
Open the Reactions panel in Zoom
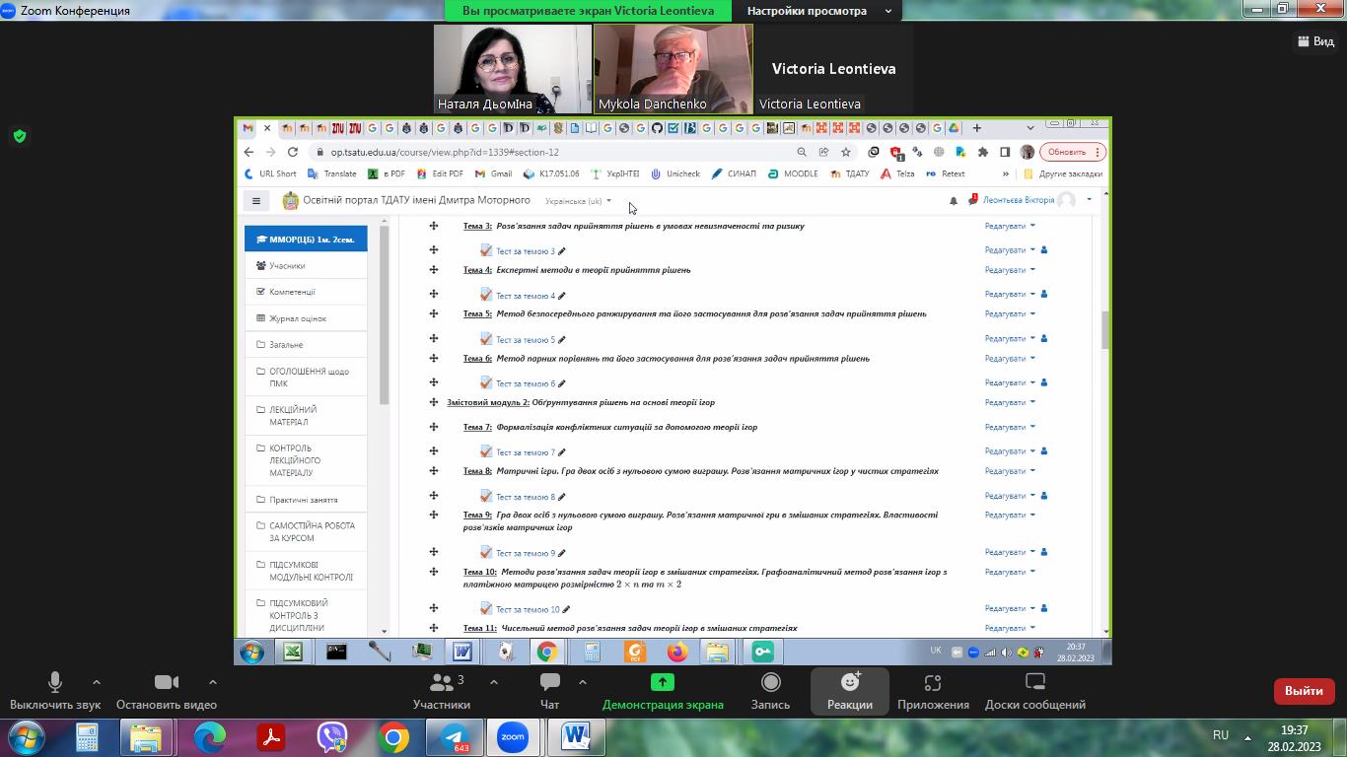click(849, 690)
